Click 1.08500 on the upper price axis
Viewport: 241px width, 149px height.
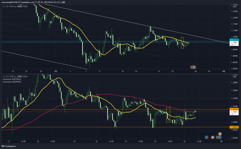235,62
